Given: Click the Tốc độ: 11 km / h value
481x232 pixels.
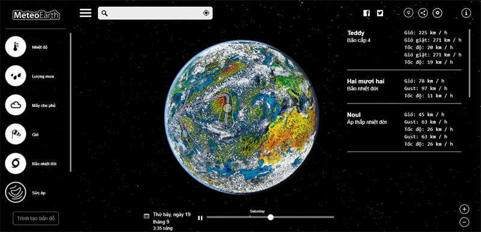Looking at the screenshot, I should pyautogui.click(x=429, y=96).
